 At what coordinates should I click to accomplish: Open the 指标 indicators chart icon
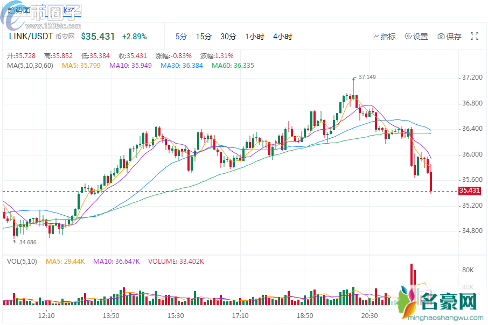click(376, 37)
